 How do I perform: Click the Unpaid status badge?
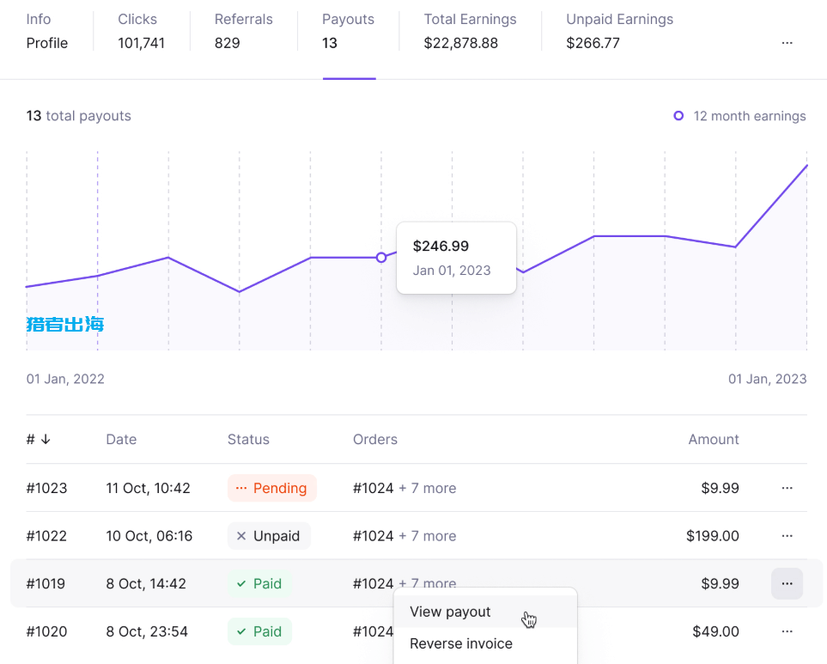[x=269, y=536]
